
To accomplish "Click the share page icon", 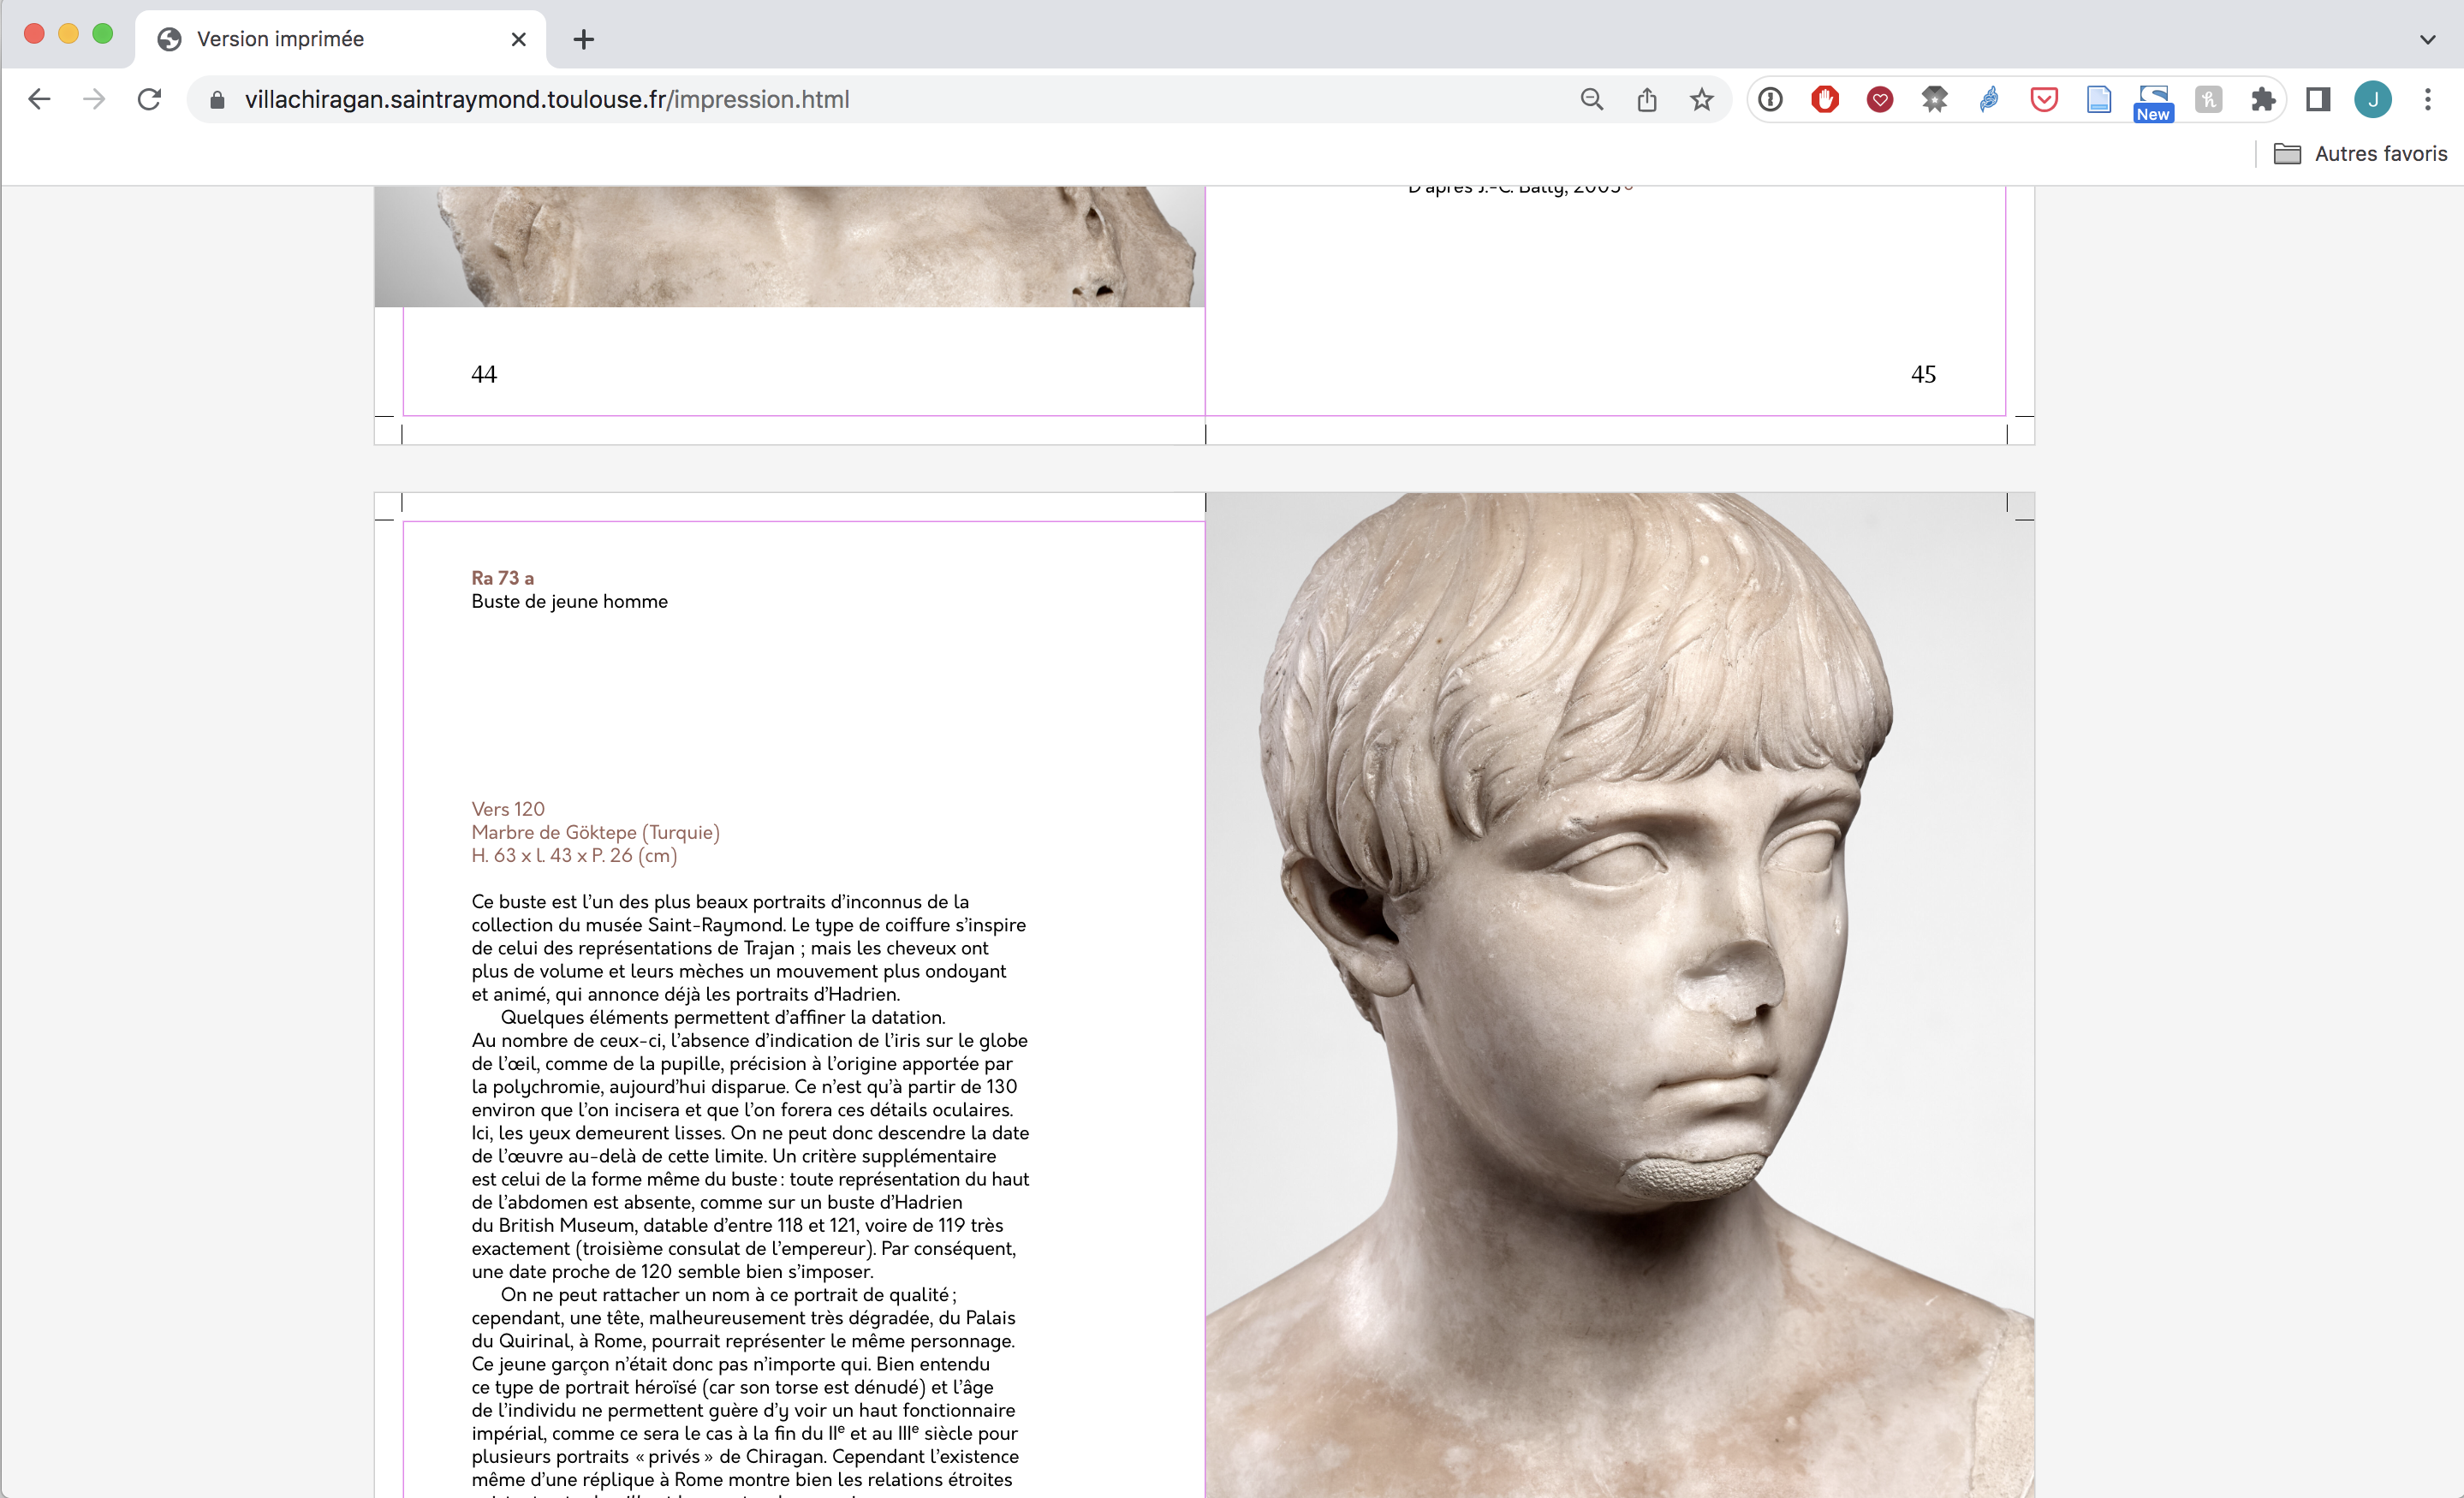I will click(x=1647, y=99).
